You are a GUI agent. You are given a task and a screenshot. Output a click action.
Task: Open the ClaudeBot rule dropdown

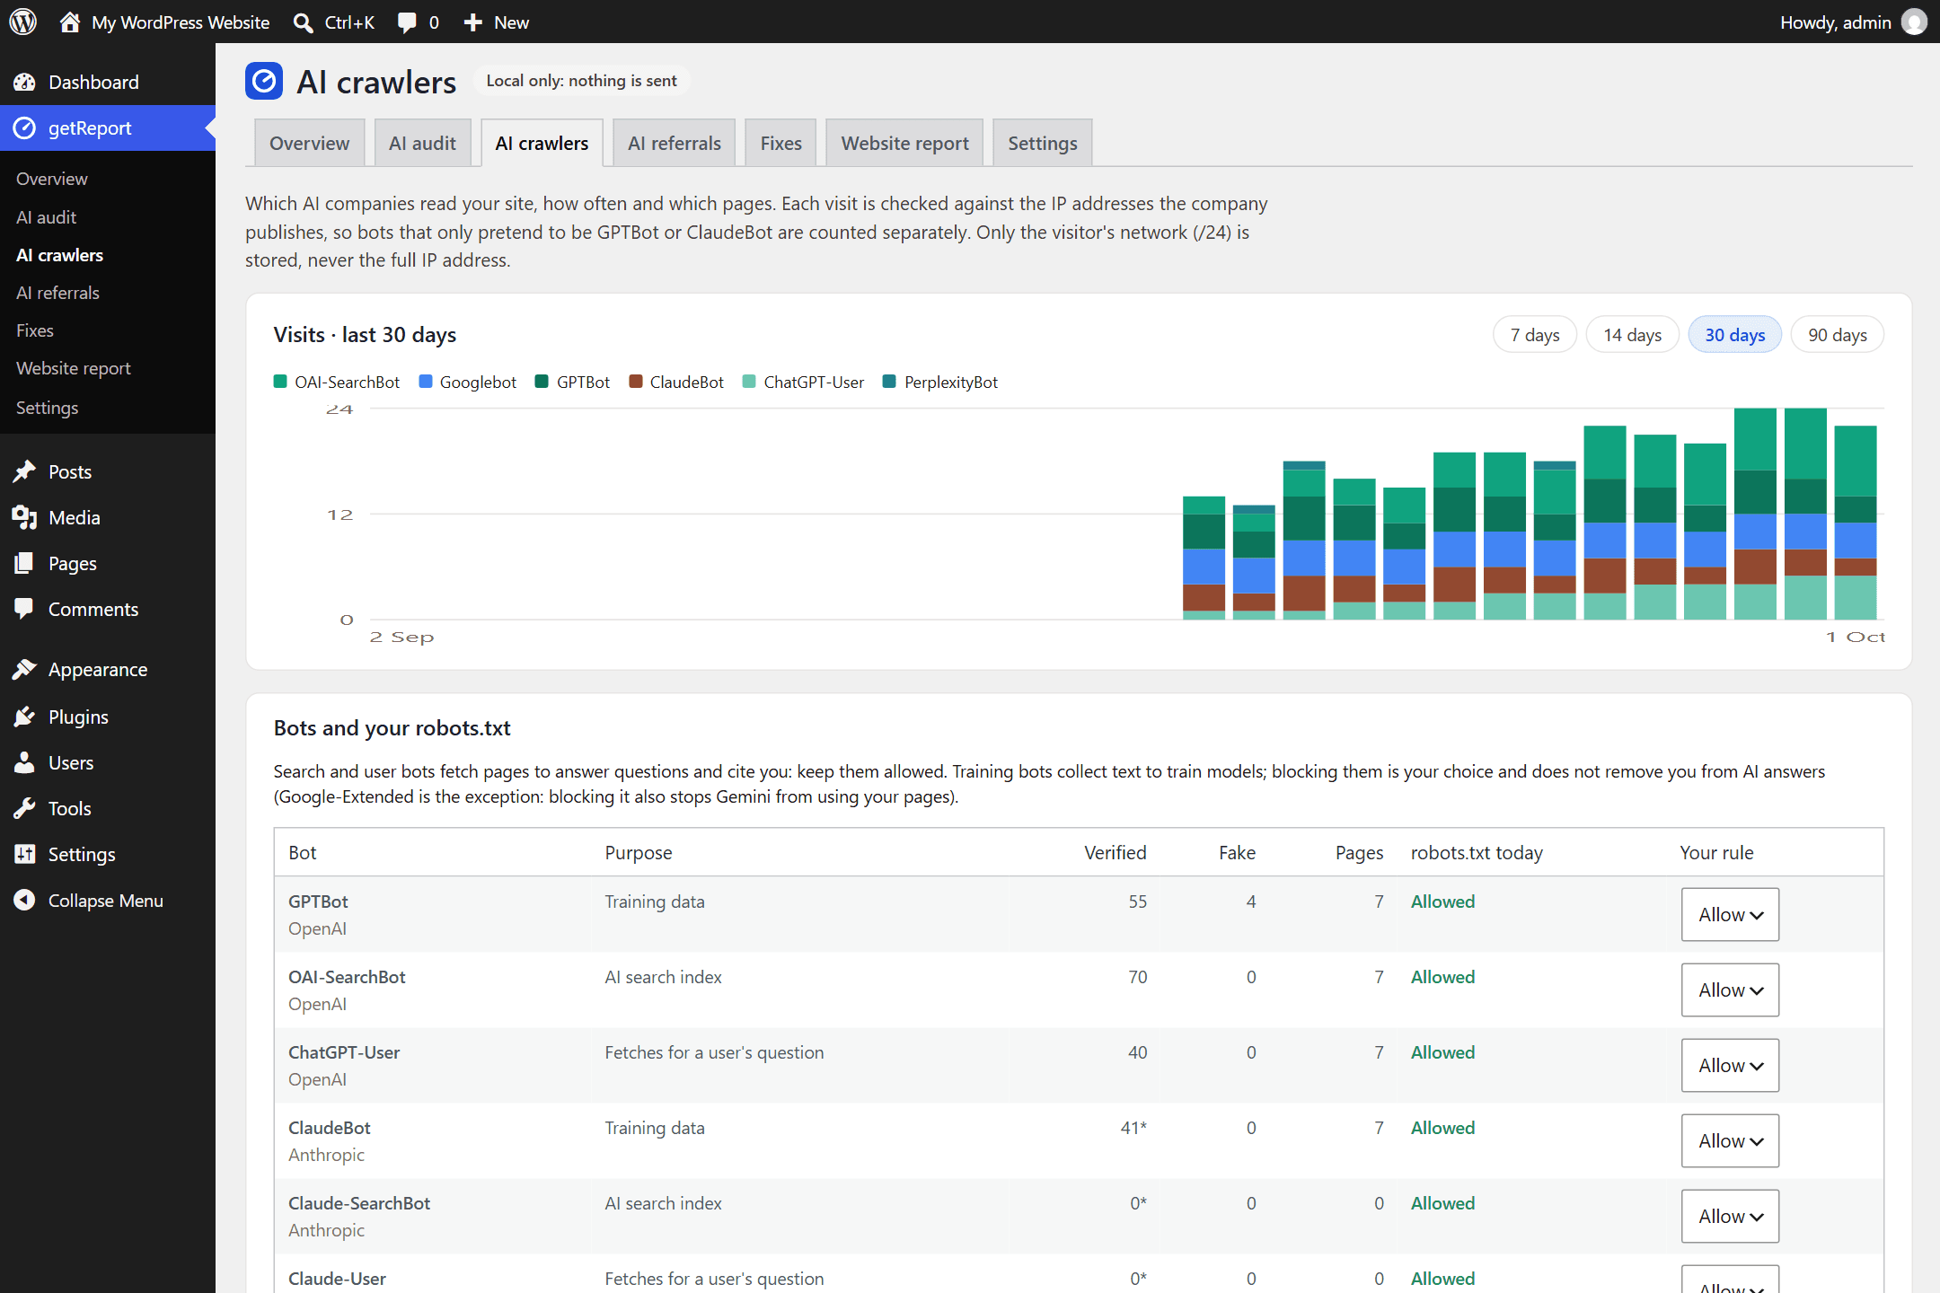[x=1730, y=1141]
